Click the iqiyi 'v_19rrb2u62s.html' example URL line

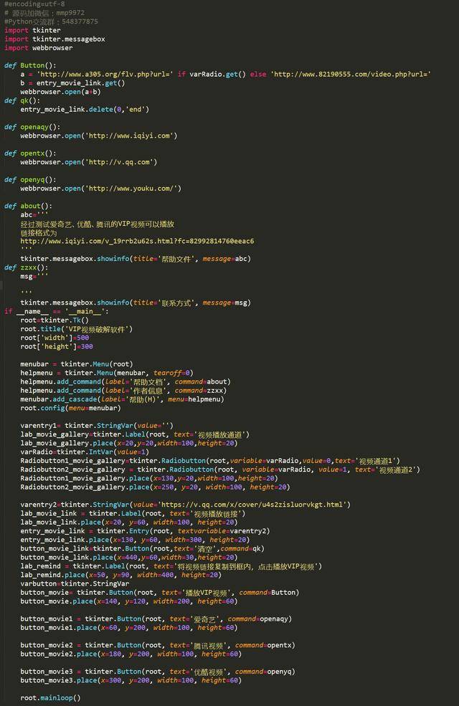(x=137, y=242)
